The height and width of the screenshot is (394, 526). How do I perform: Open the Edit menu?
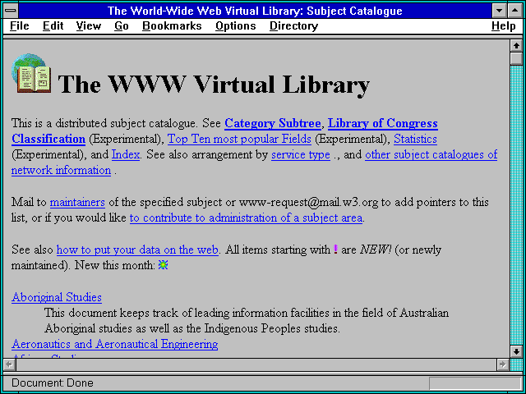(x=53, y=26)
